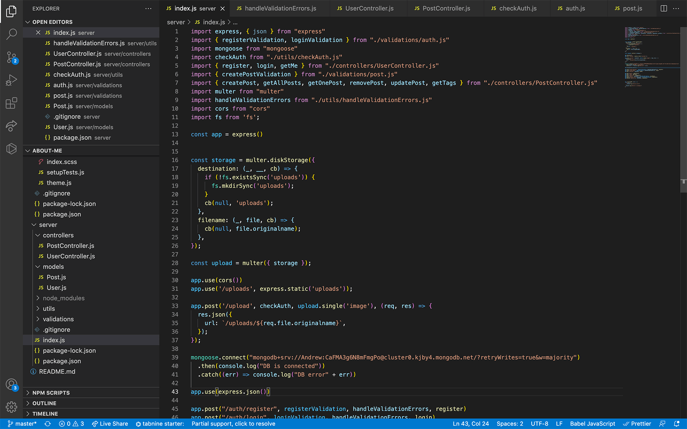Collapse the ABOUT-ME folder section
This screenshot has height=429, width=687.
point(91,151)
